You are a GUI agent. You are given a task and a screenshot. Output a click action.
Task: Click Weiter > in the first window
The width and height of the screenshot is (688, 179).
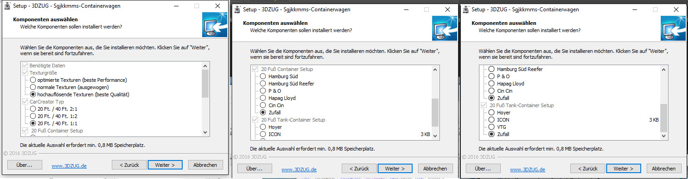[165, 165]
